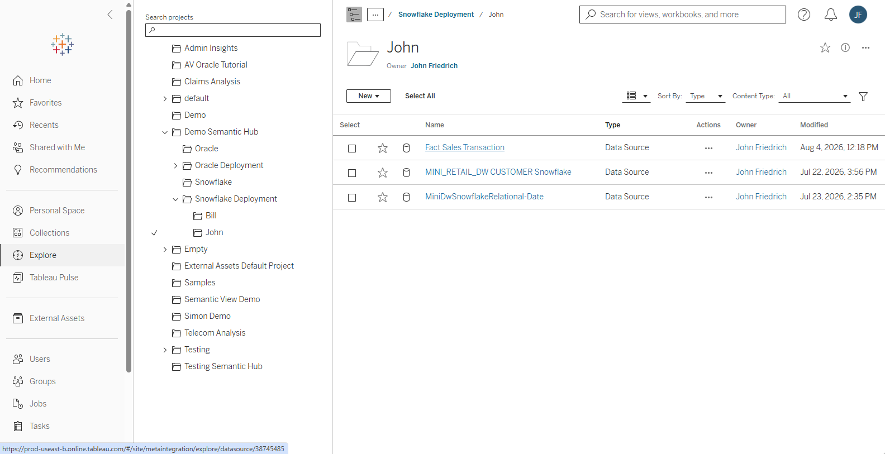This screenshot has width=885, height=454.
Task: Click the data source icon for MINI_RETAIL_DW CUSTOMER
Action: (x=406, y=173)
